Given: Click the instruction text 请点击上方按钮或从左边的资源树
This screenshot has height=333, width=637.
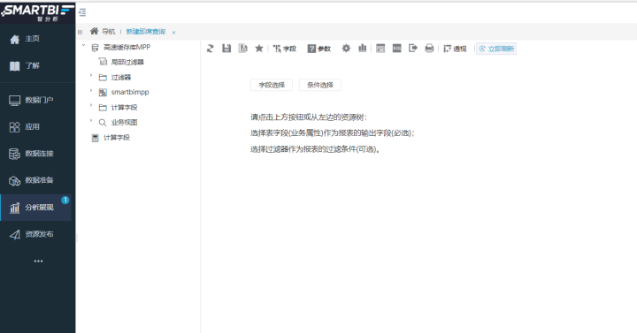Looking at the screenshot, I should click(x=309, y=117).
